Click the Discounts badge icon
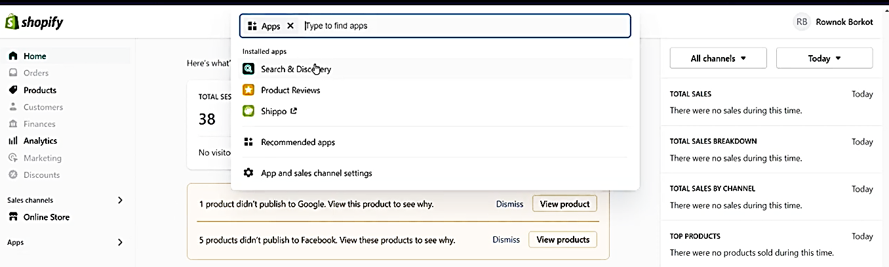 [12, 175]
